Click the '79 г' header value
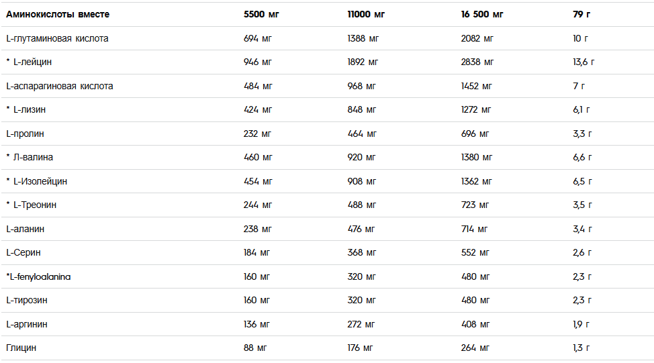Image resolution: width=654 pixels, height=363 pixels. pos(581,14)
